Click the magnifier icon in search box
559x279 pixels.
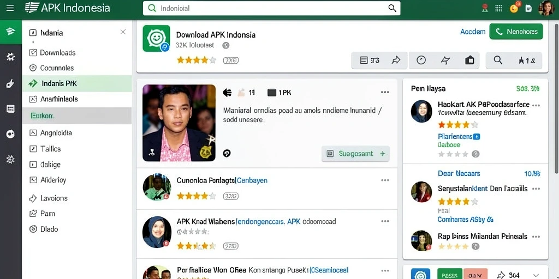392,8
